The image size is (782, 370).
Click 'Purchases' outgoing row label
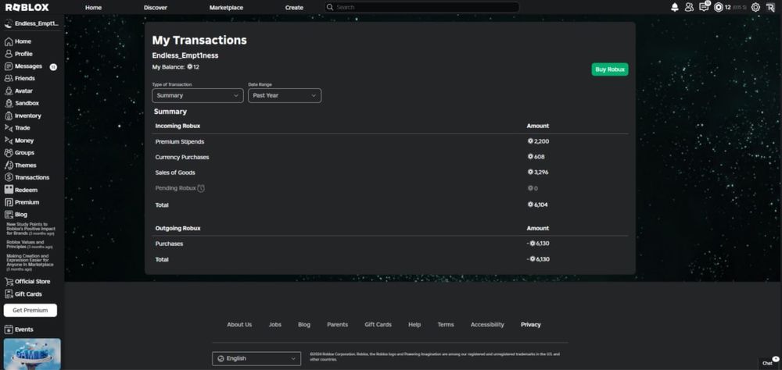pyautogui.click(x=169, y=244)
